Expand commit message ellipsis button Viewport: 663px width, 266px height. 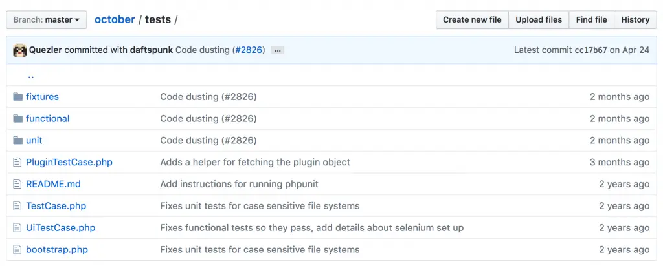pos(278,50)
